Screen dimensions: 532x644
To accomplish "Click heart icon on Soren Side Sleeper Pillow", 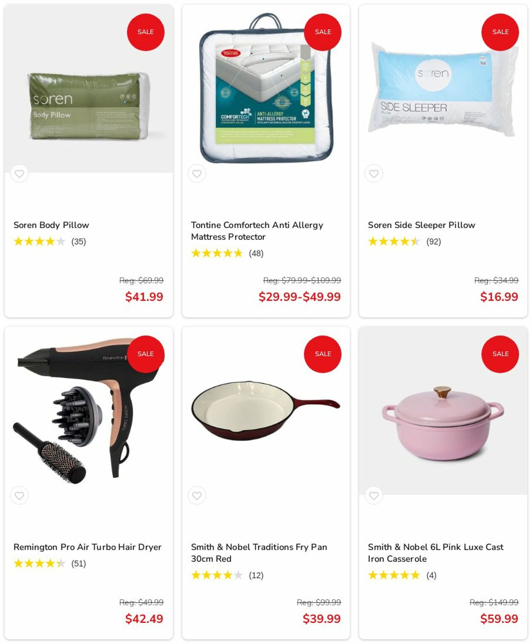I will (x=374, y=174).
